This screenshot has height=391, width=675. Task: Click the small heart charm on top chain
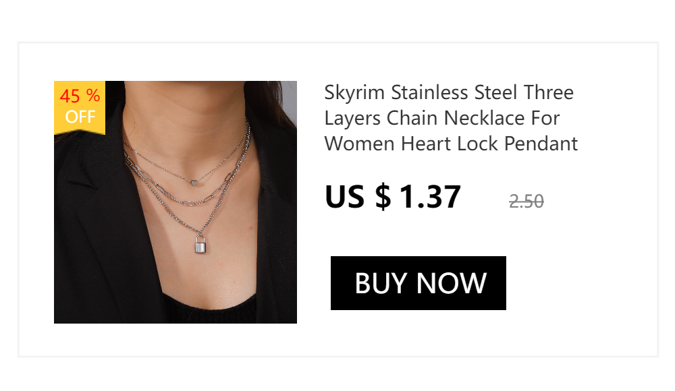[194, 183]
